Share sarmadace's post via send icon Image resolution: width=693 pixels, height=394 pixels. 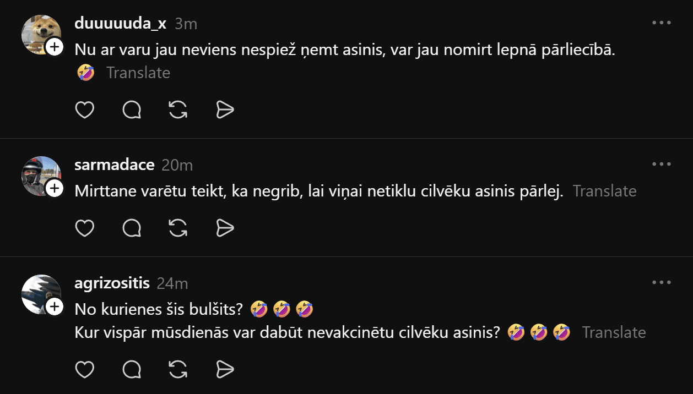(x=225, y=228)
